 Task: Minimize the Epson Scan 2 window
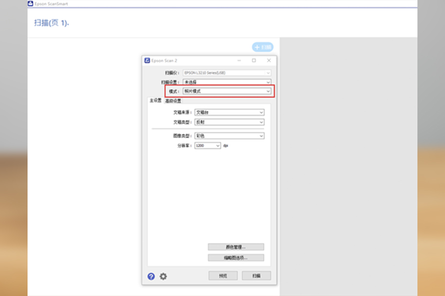(239, 60)
